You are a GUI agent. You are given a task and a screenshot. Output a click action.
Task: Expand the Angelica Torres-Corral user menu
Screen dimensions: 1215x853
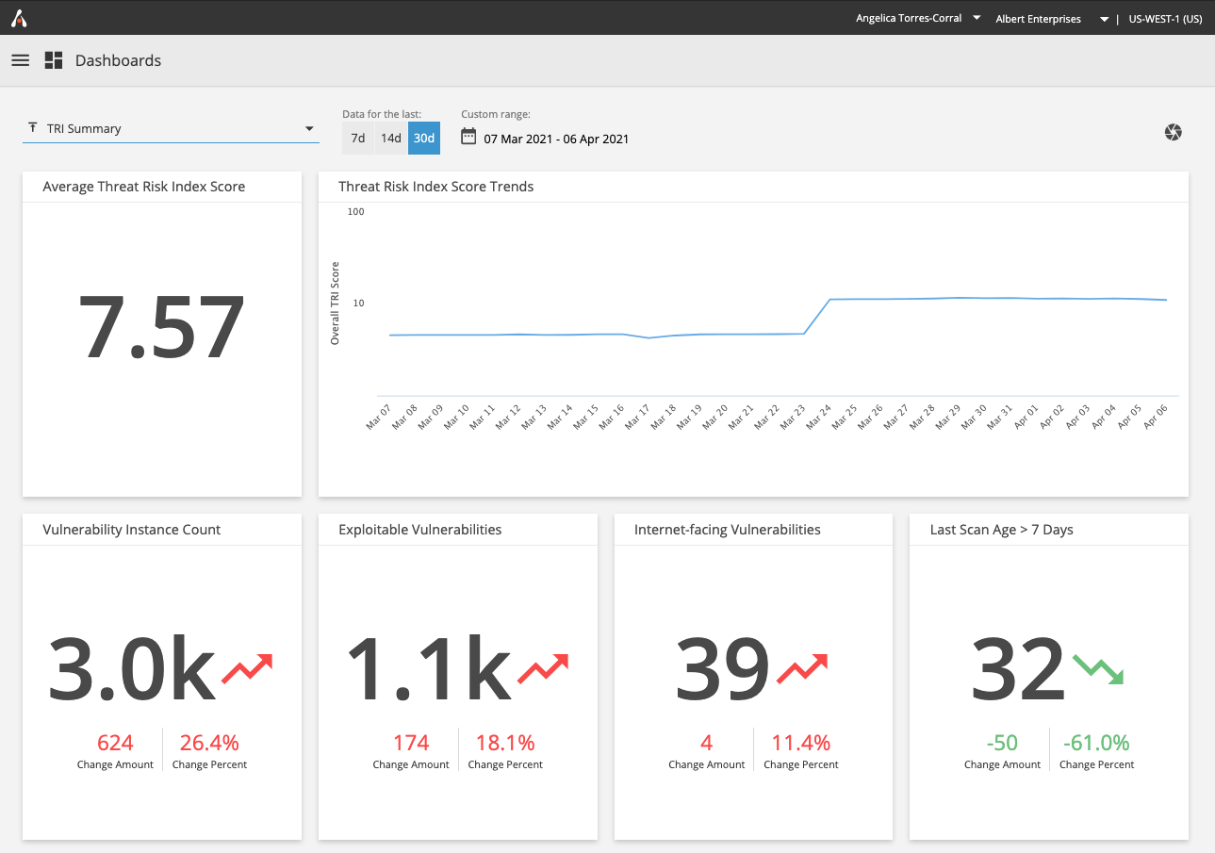976,17
